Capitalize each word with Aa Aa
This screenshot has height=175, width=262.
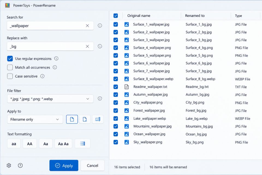pos(63,144)
